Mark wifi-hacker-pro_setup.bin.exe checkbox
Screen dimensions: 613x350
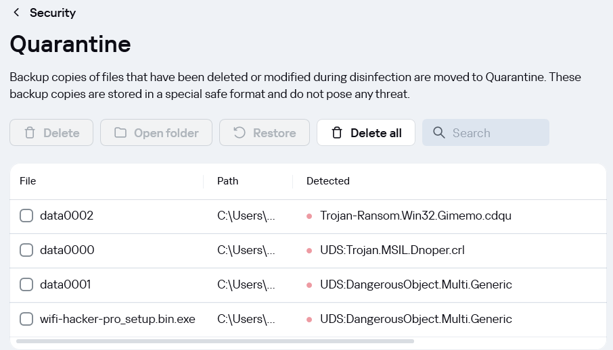click(x=26, y=319)
